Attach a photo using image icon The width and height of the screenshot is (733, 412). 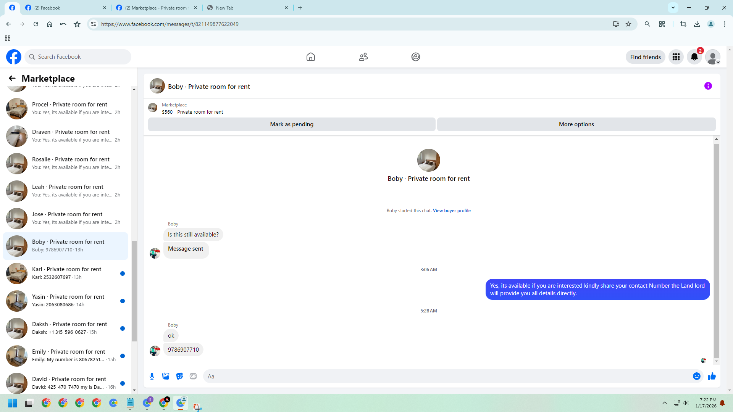(166, 376)
